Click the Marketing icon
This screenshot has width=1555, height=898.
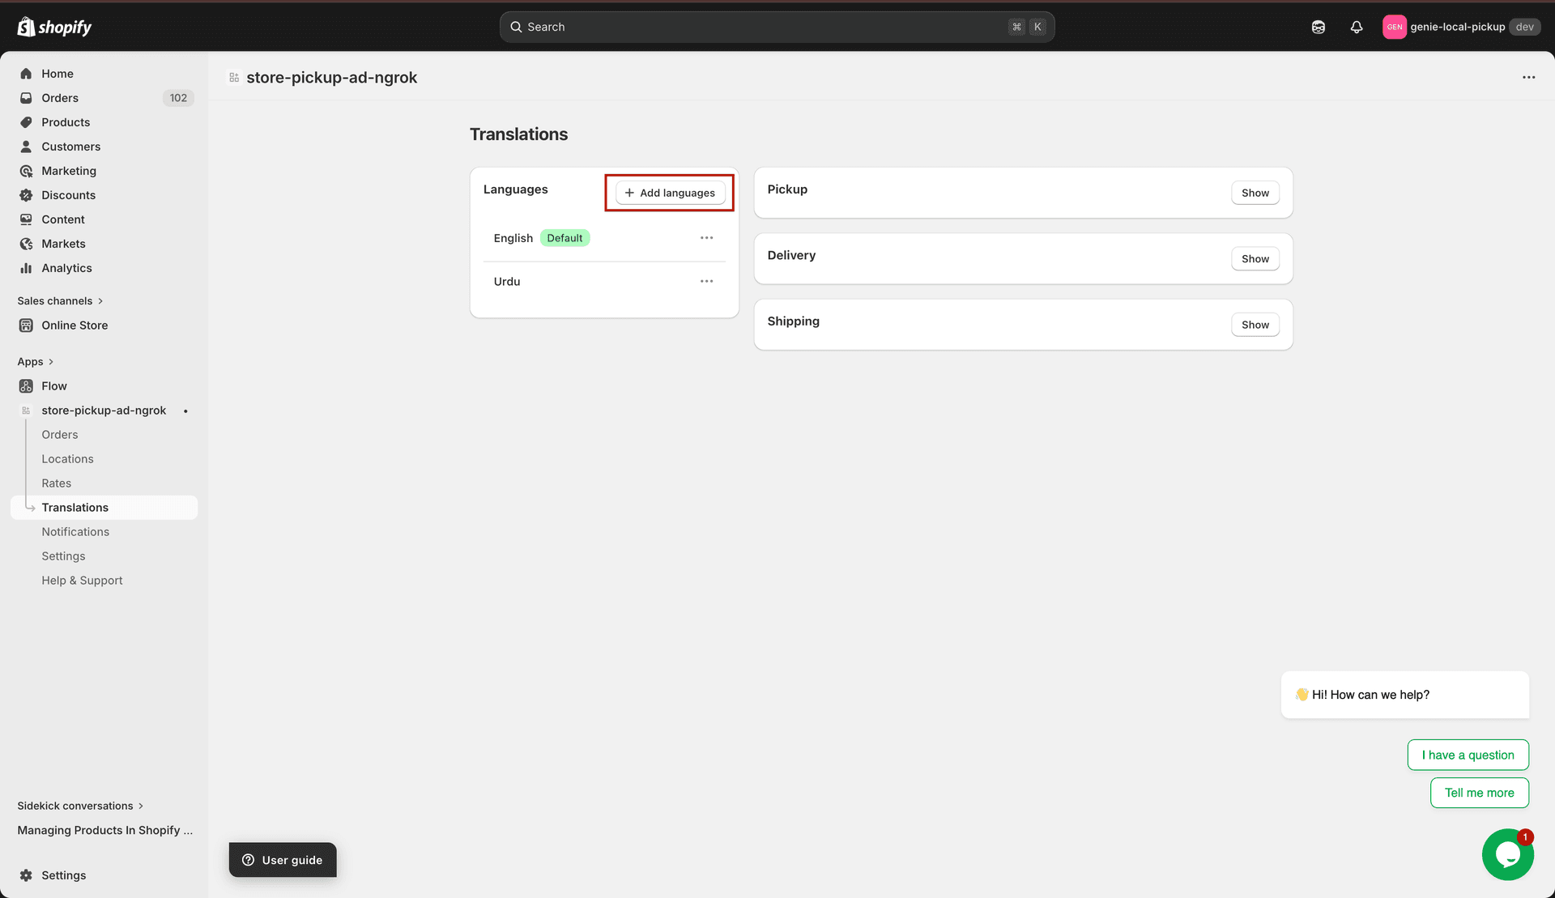[x=27, y=170]
